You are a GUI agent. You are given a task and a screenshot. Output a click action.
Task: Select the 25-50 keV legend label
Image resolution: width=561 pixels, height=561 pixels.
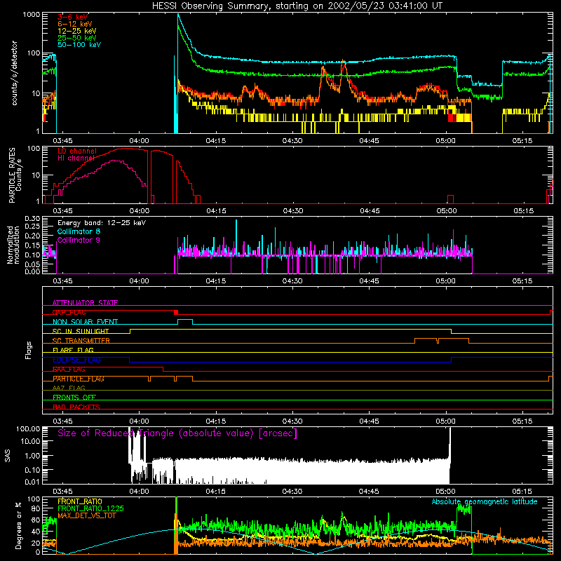click(x=77, y=38)
